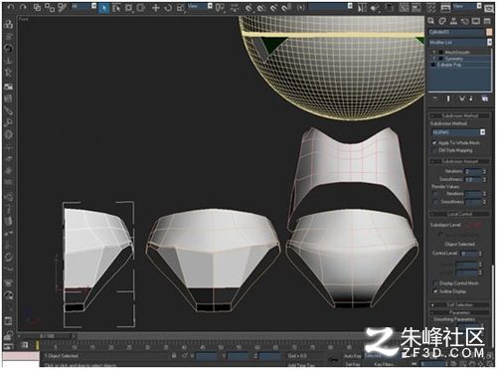Open the Layer Manager
The height and width of the screenshot is (369, 497).
(x=390, y=8)
